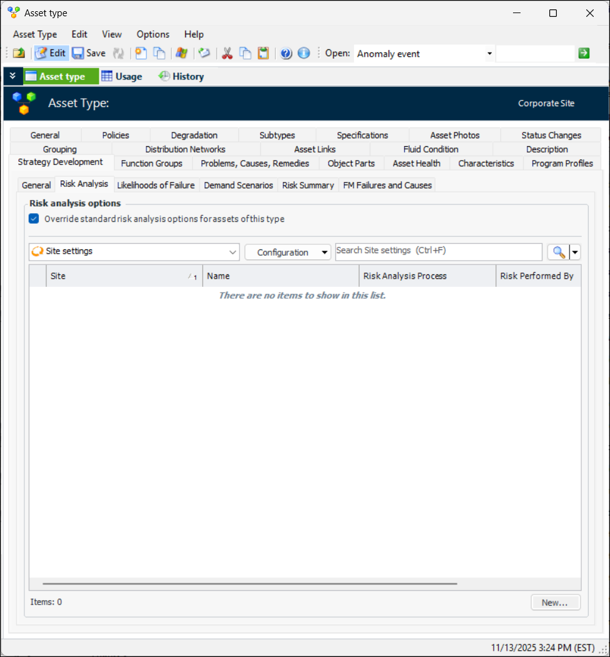Open the View menu
This screenshot has width=610, height=657.
(x=112, y=34)
